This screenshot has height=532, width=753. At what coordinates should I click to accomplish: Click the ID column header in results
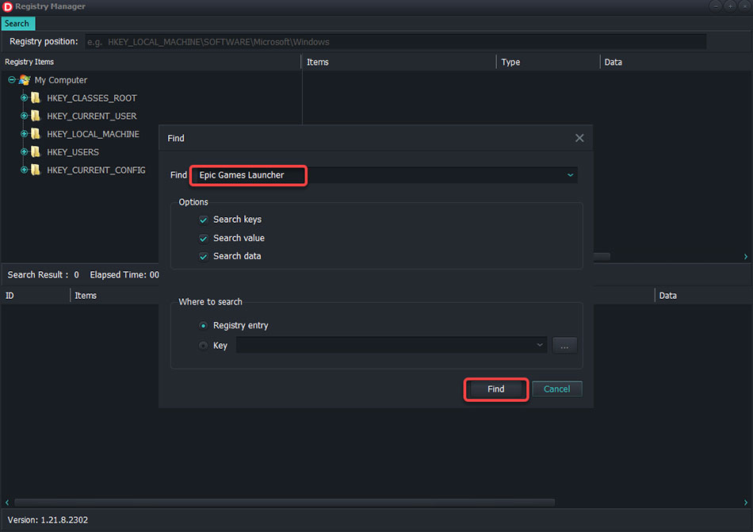tap(10, 295)
